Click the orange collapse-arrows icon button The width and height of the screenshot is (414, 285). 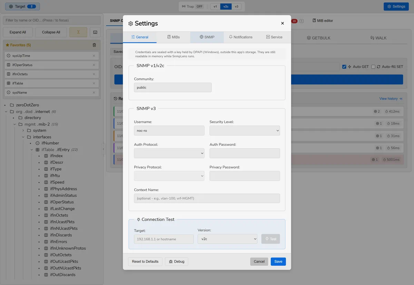pos(78,32)
